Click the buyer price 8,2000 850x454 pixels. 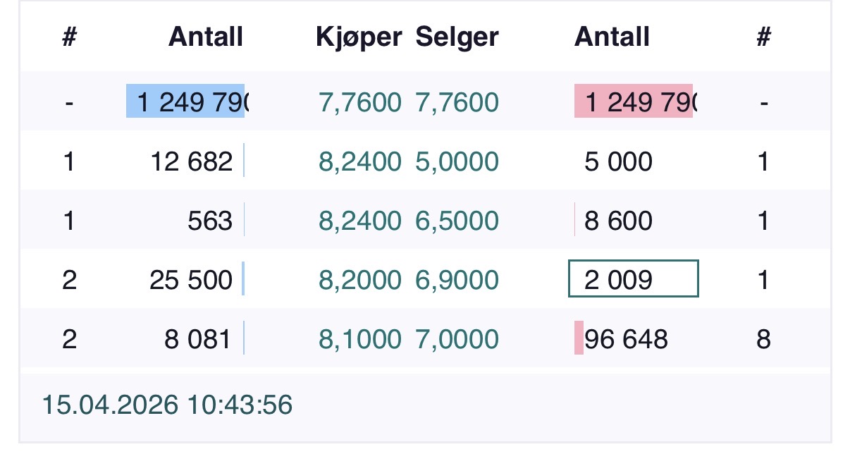(x=359, y=280)
